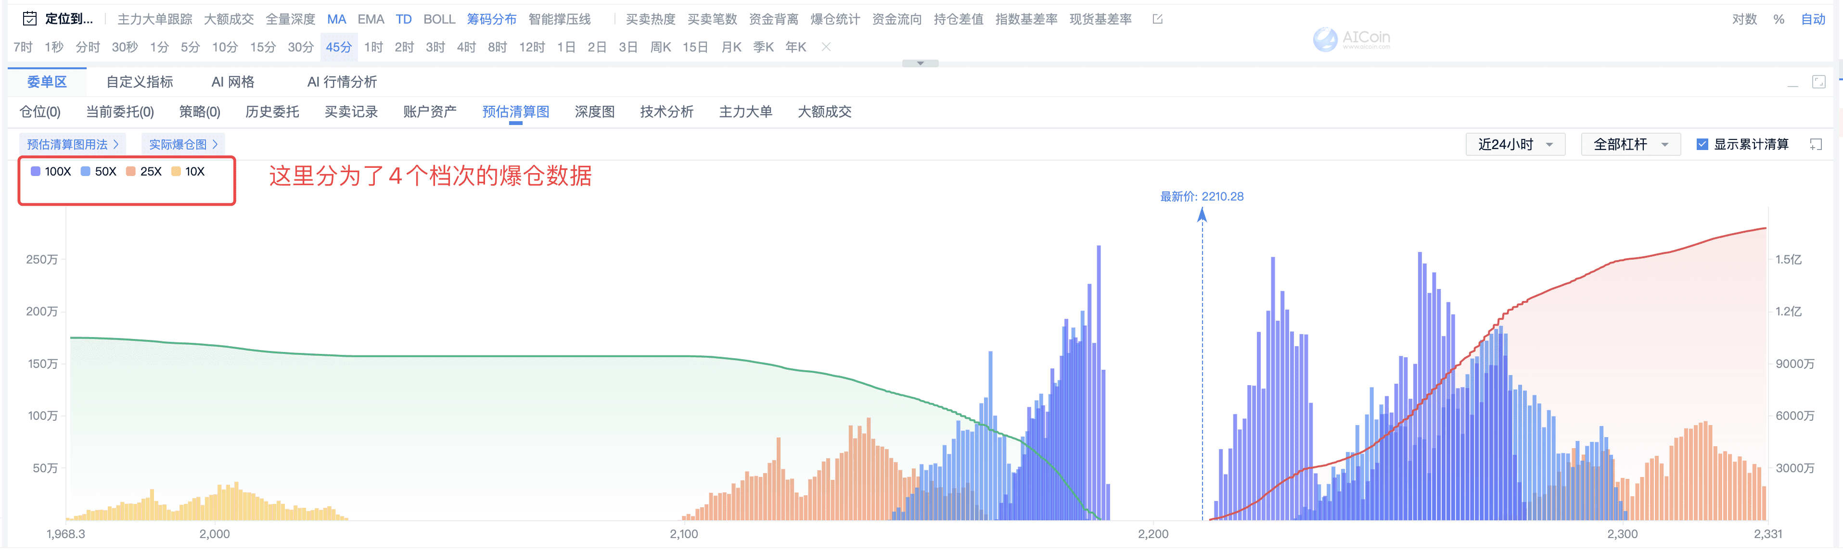This screenshot has width=1843, height=552.
Task: Click the expand panel icon
Action: tap(1818, 82)
